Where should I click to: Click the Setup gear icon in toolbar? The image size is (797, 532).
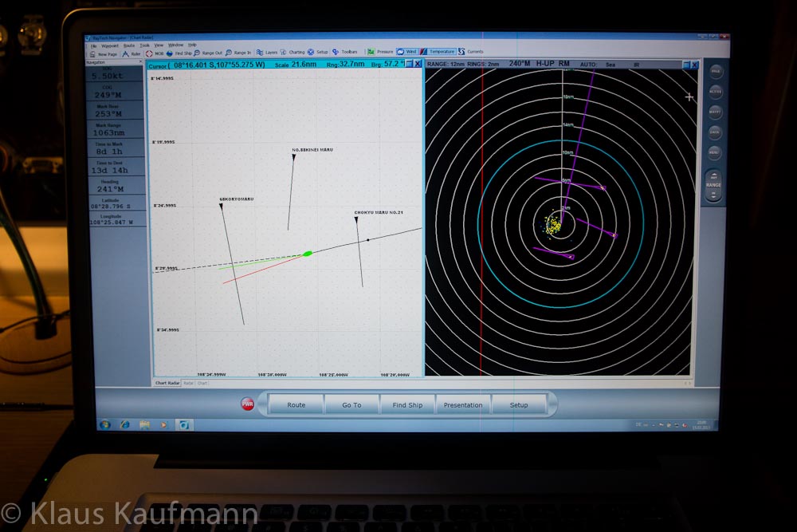point(311,52)
